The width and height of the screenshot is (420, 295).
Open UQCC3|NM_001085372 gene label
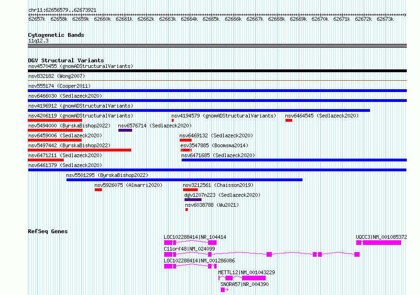(381, 237)
